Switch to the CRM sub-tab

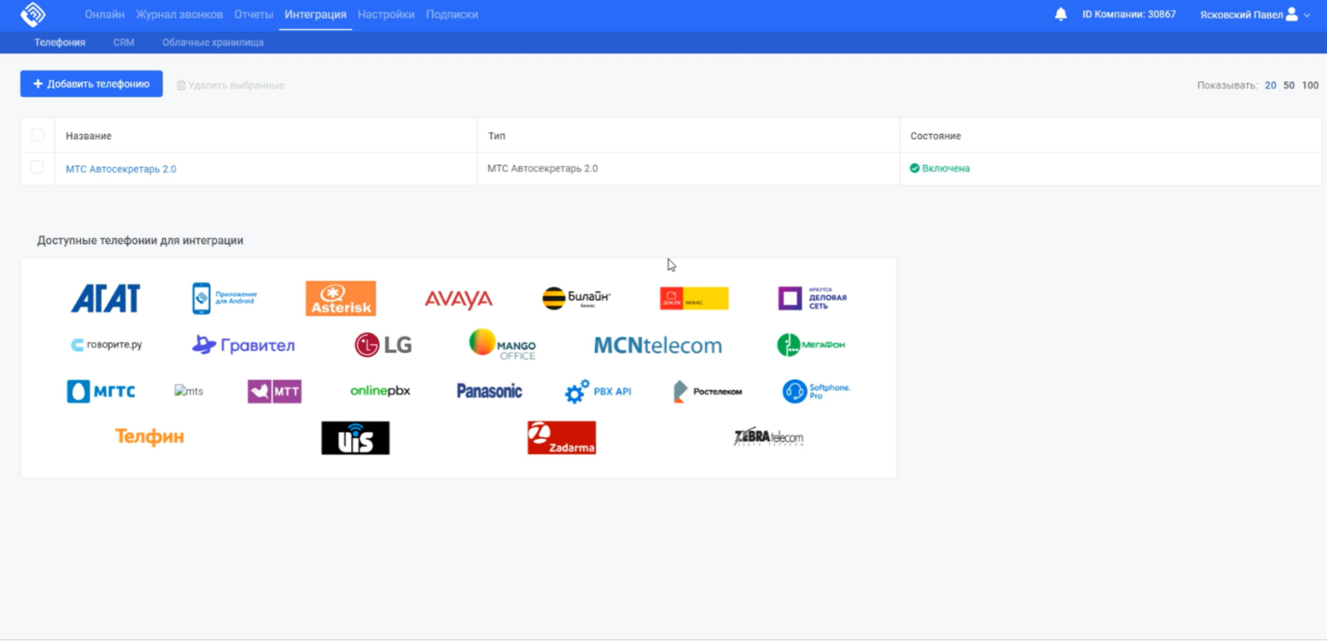(x=123, y=43)
